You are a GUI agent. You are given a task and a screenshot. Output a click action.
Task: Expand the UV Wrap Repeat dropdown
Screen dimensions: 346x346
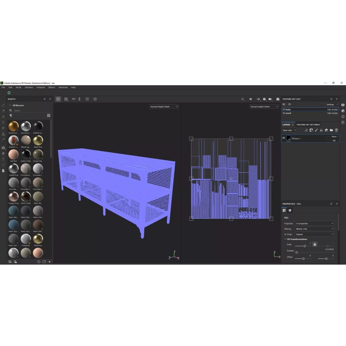pyautogui.click(x=315, y=234)
